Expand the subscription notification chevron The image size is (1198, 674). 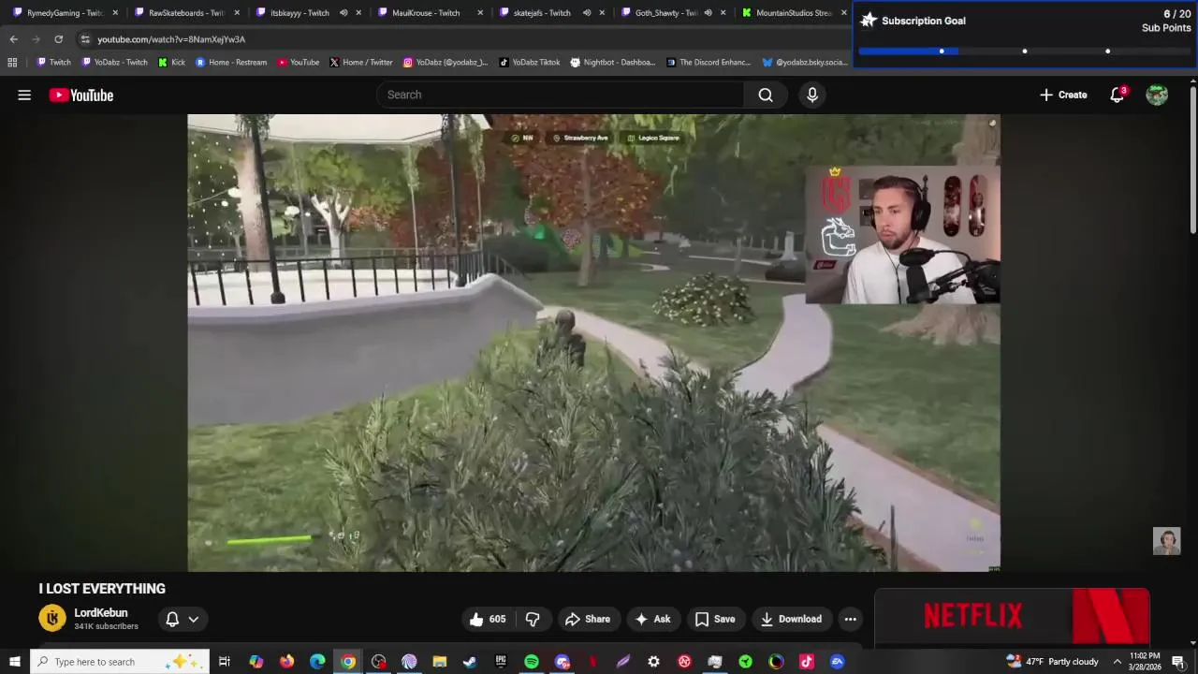point(194,619)
